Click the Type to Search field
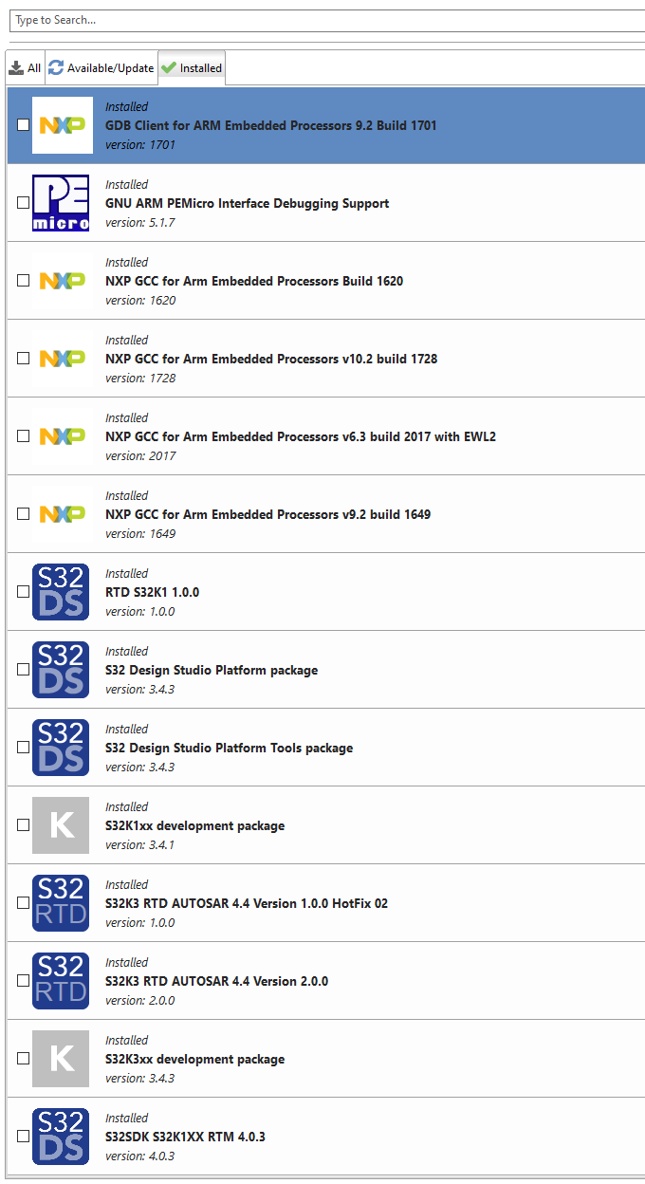Image resolution: width=645 pixels, height=1184 pixels. click(322, 20)
